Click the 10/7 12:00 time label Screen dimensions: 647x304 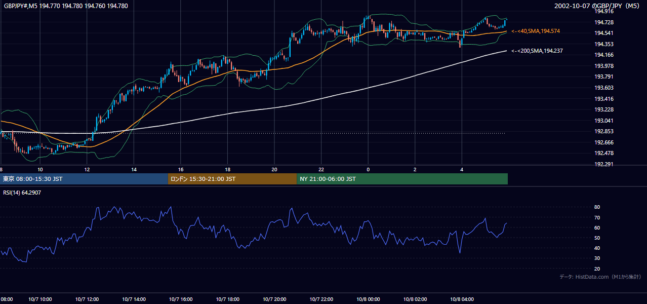[87, 299]
